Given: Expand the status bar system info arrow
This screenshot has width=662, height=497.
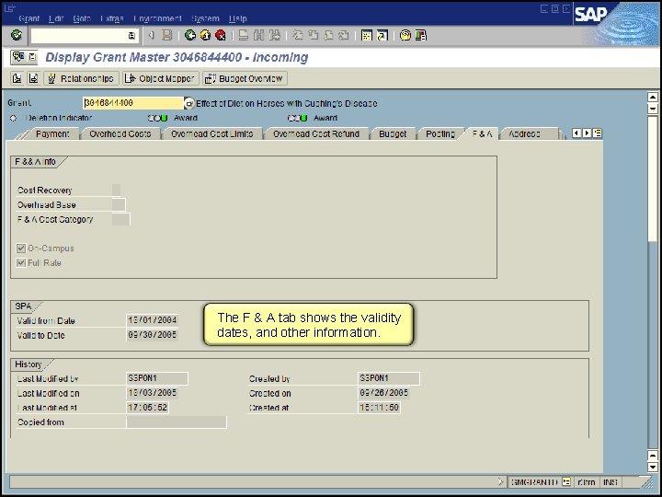Looking at the screenshot, I should (x=501, y=481).
